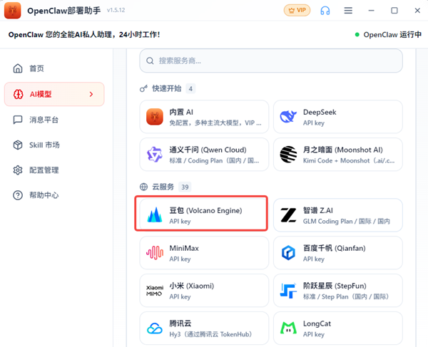Click 免配置 subtitle under 内置 AI
This screenshot has height=347, width=428.
(x=215, y=123)
